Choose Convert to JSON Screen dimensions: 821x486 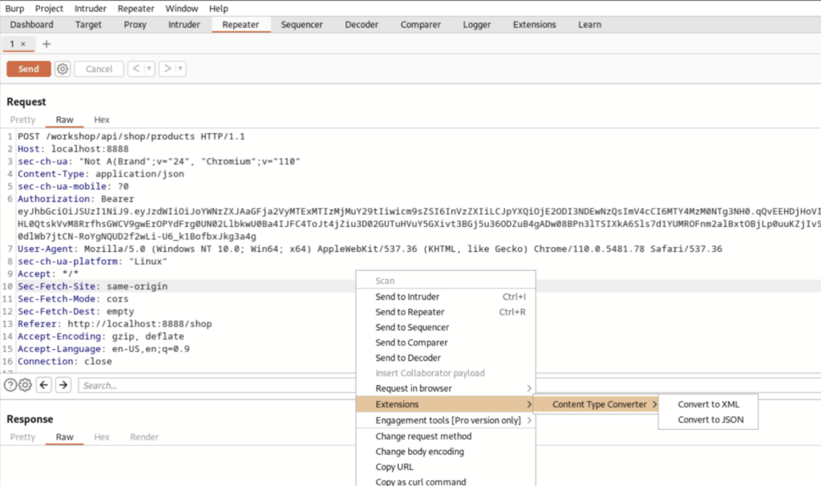pos(708,419)
